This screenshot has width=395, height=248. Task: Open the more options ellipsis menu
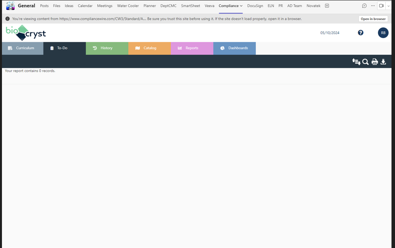tap(372, 5)
